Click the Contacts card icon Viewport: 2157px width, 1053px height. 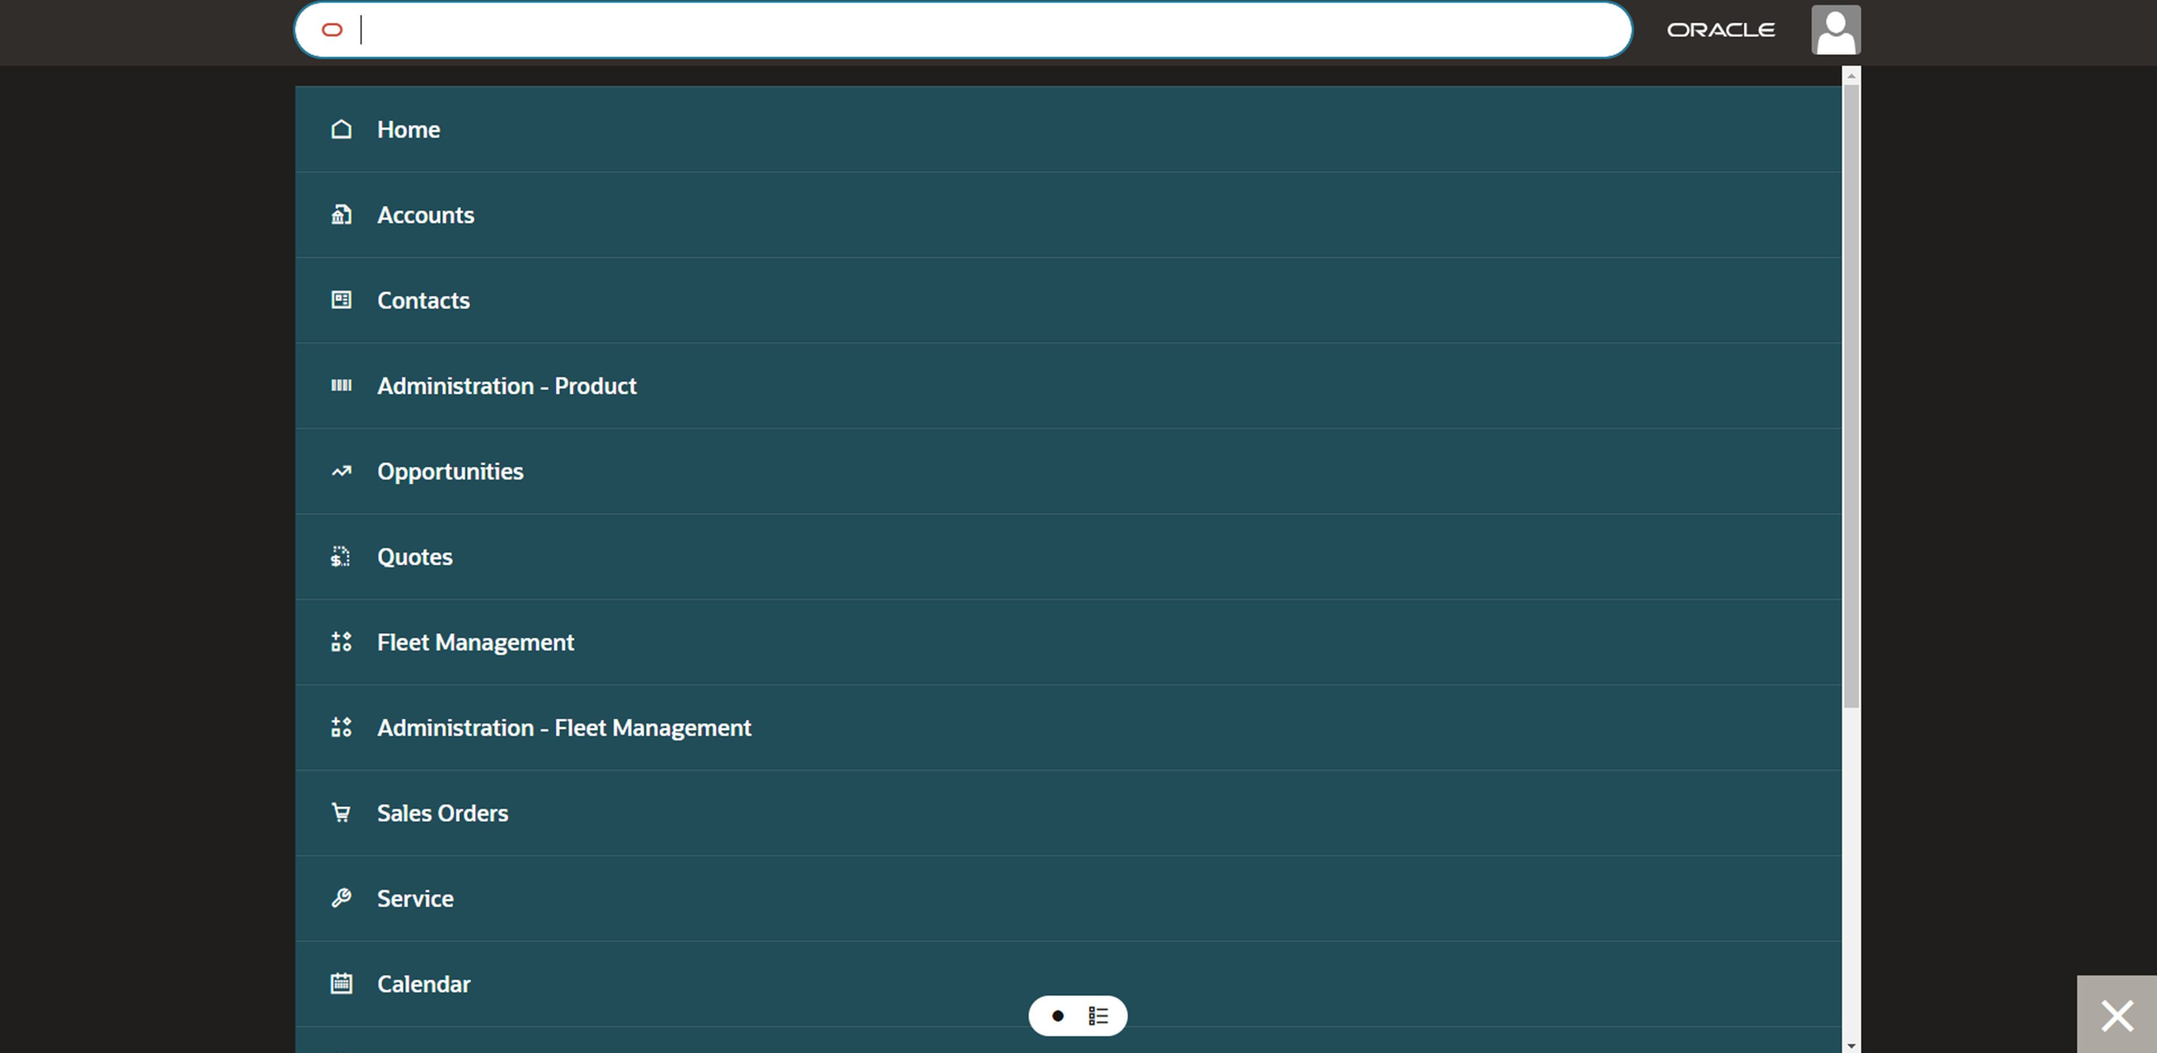341,299
